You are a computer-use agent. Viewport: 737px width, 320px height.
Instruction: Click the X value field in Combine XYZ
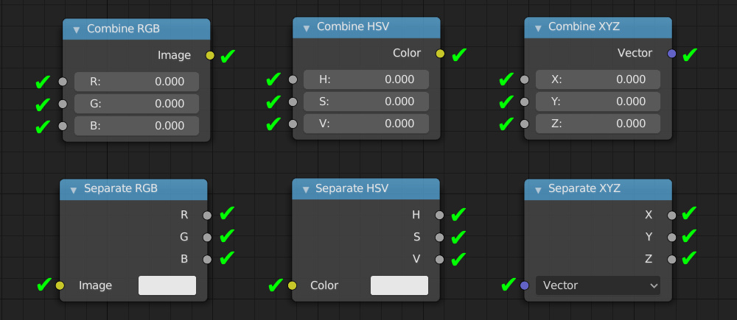(598, 79)
